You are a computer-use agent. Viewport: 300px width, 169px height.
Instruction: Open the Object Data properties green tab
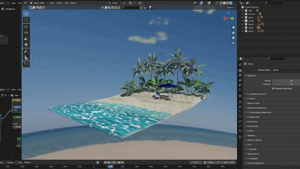tap(240, 126)
